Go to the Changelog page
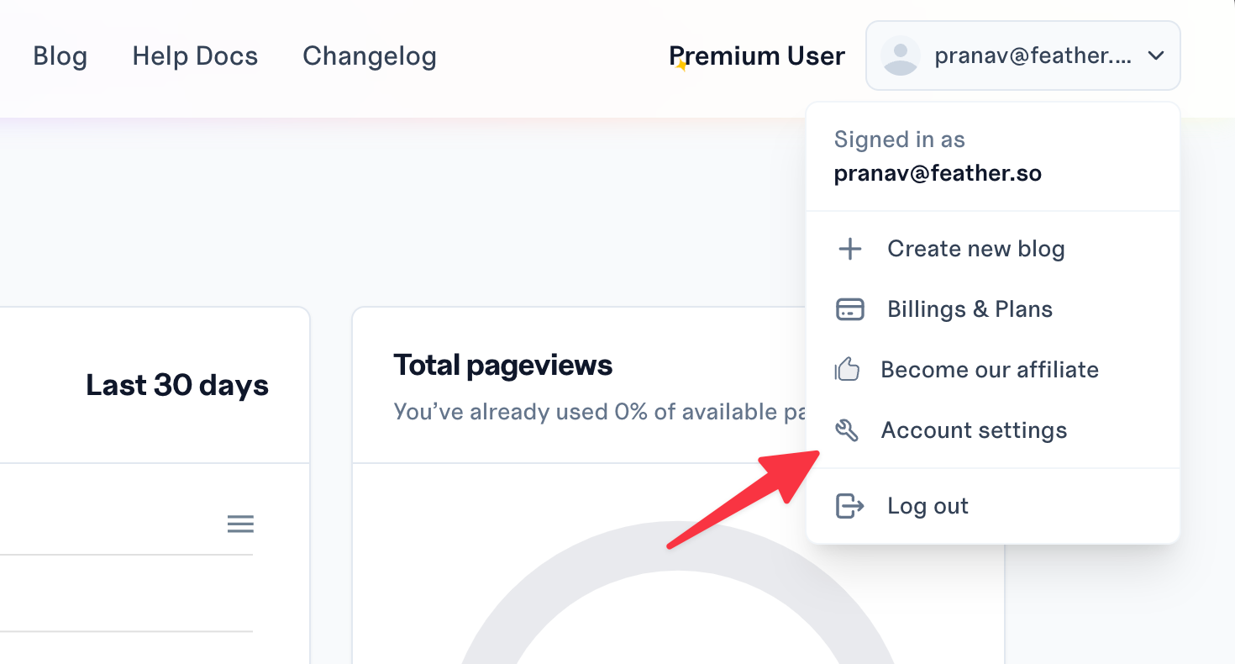This screenshot has height=664, width=1235. (370, 56)
